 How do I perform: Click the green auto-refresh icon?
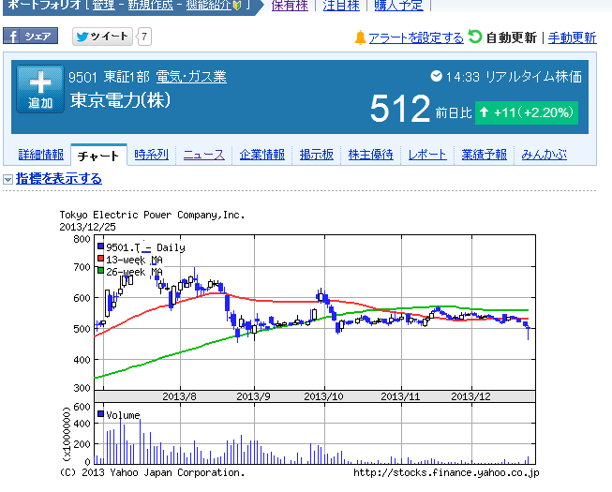[x=475, y=37]
